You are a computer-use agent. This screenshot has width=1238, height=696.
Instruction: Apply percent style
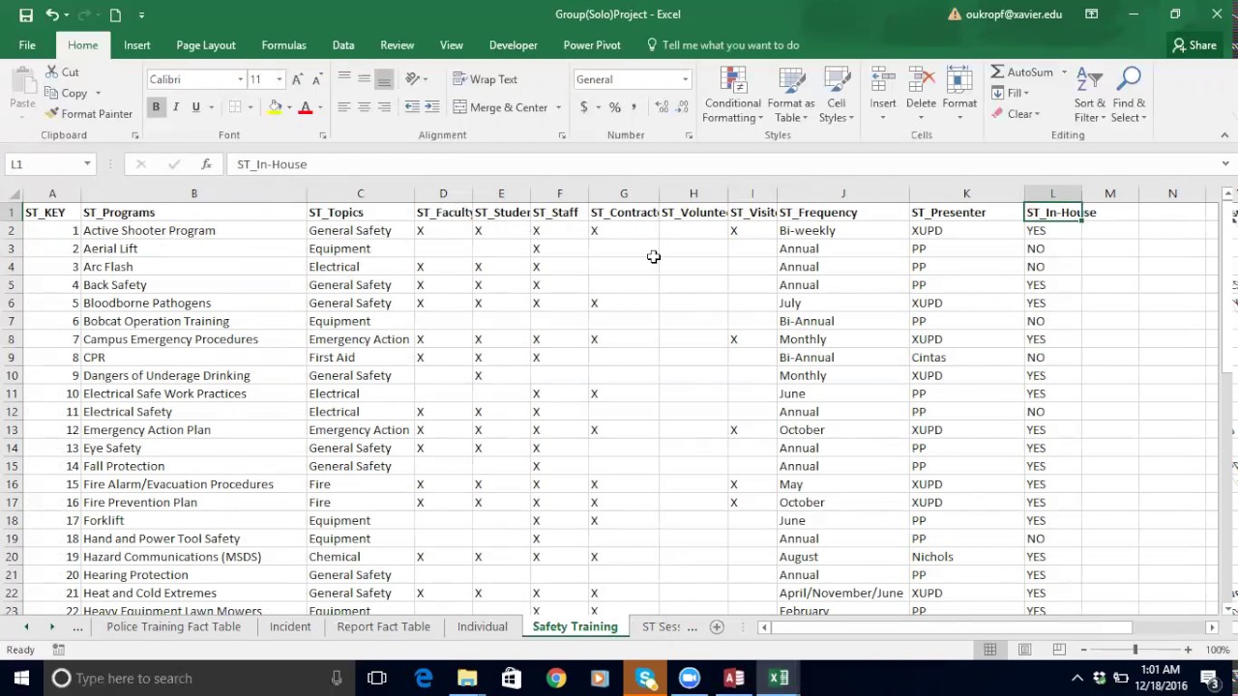pyautogui.click(x=614, y=107)
